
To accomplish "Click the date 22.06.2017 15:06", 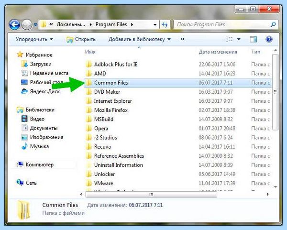I will click(x=217, y=64).
